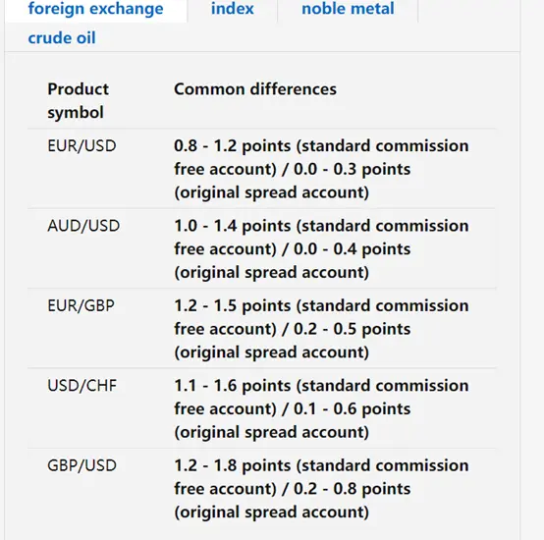Click the 0.8 - 1.2 points spread text
The image size is (544, 540).
232,146
